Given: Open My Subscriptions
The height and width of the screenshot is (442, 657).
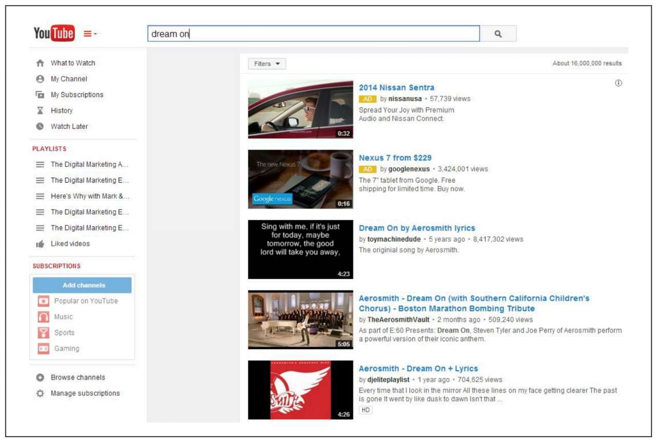Looking at the screenshot, I should (x=77, y=95).
